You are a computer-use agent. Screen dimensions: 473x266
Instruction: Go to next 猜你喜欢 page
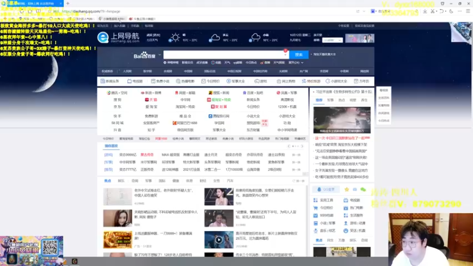(302, 146)
